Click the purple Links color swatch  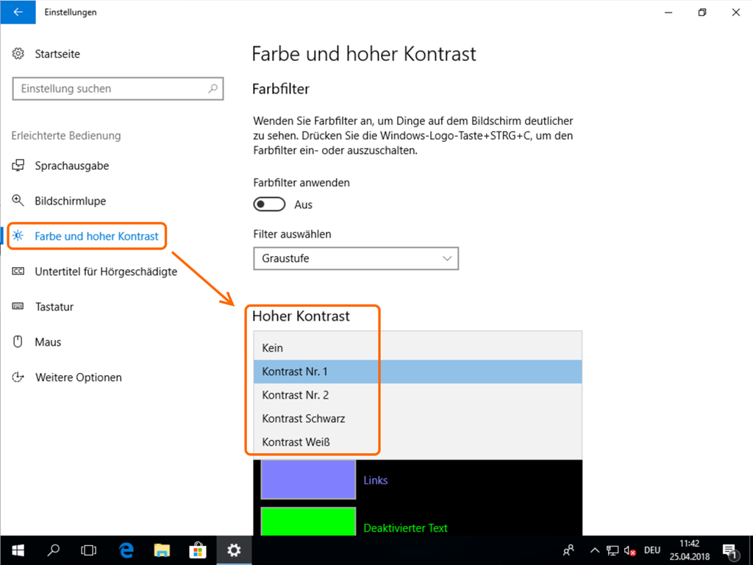[308, 480]
